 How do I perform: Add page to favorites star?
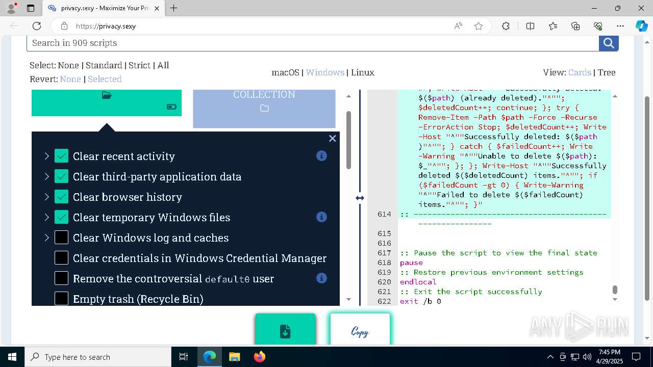click(x=479, y=26)
